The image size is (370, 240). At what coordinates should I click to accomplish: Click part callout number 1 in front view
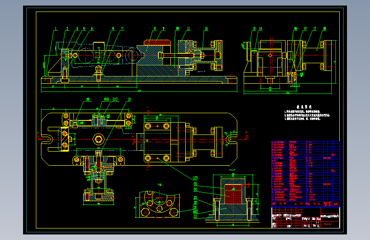(x=55, y=28)
